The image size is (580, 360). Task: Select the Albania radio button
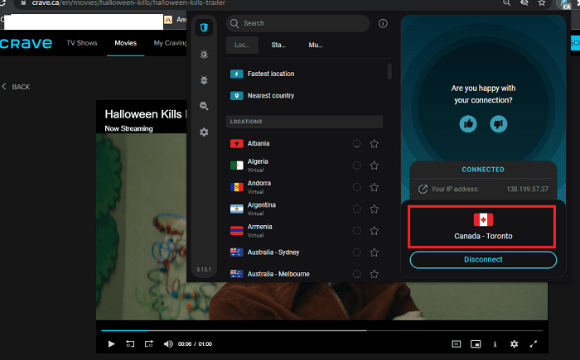click(356, 143)
